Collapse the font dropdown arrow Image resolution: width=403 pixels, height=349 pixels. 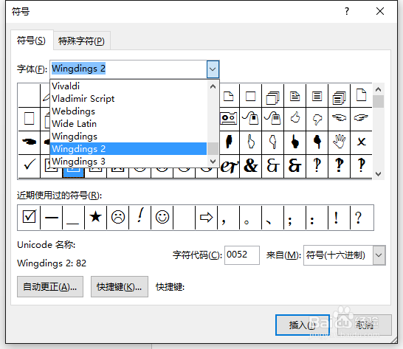tap(213, 69)
